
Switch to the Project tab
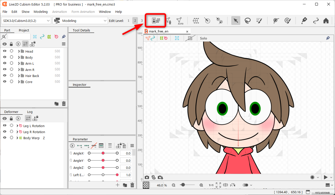click(x=24, y=30)
